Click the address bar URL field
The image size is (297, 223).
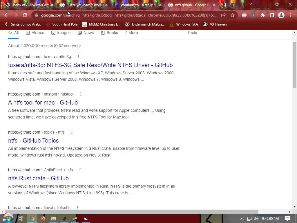click(x=129, y=15)
